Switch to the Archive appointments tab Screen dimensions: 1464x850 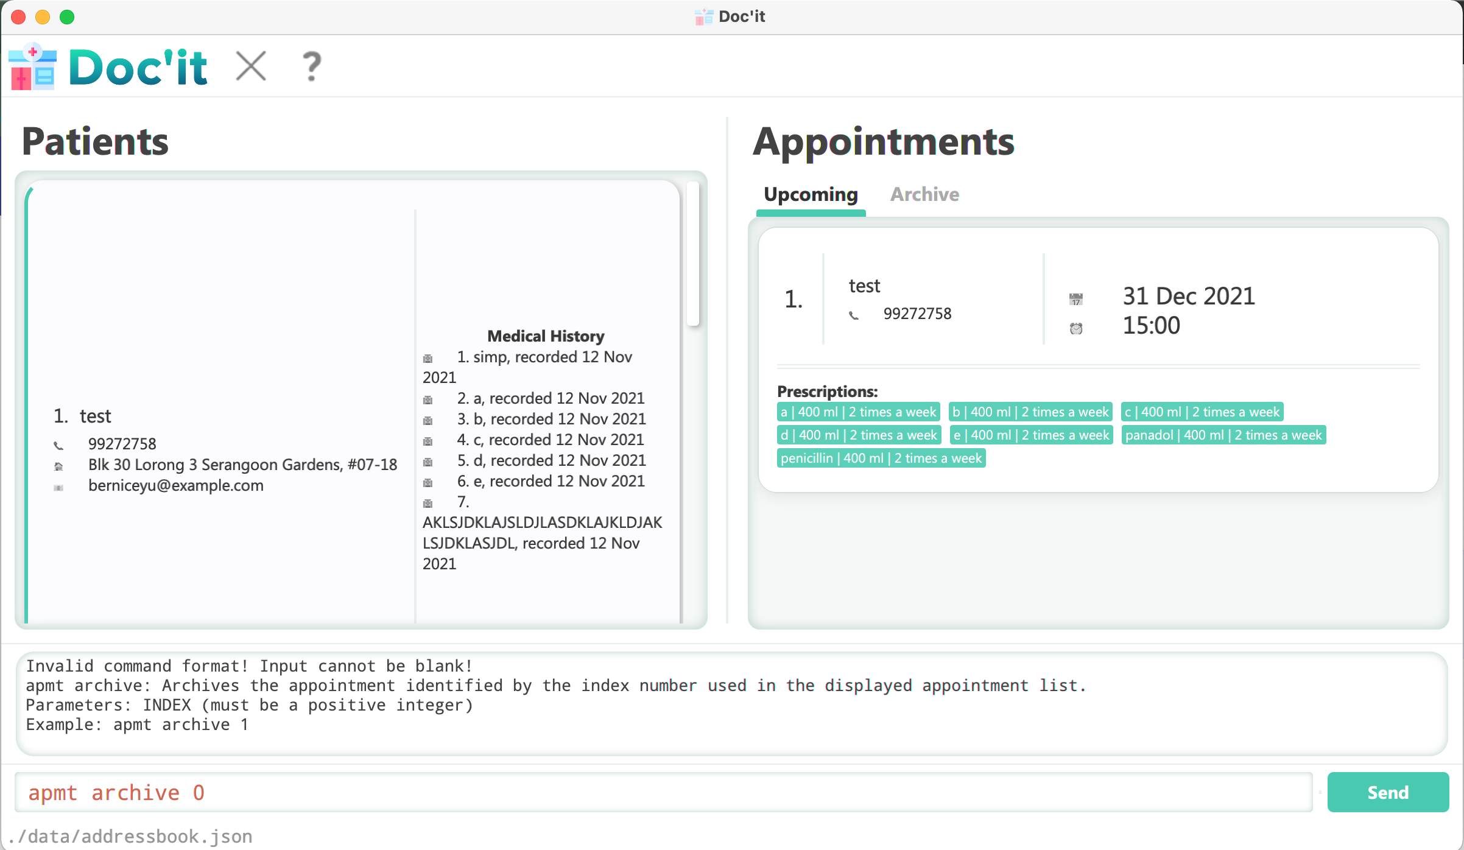point(923,195)
